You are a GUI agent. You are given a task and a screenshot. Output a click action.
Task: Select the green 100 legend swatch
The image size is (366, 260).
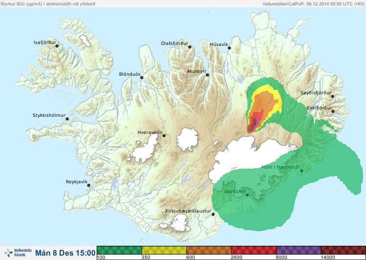(119, 250)
